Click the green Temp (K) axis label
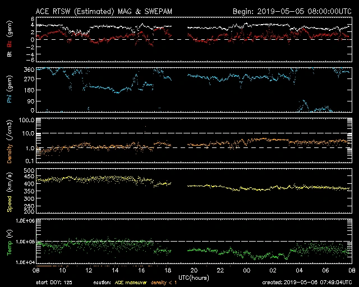 pyautogui.click(x=9, y=241)
